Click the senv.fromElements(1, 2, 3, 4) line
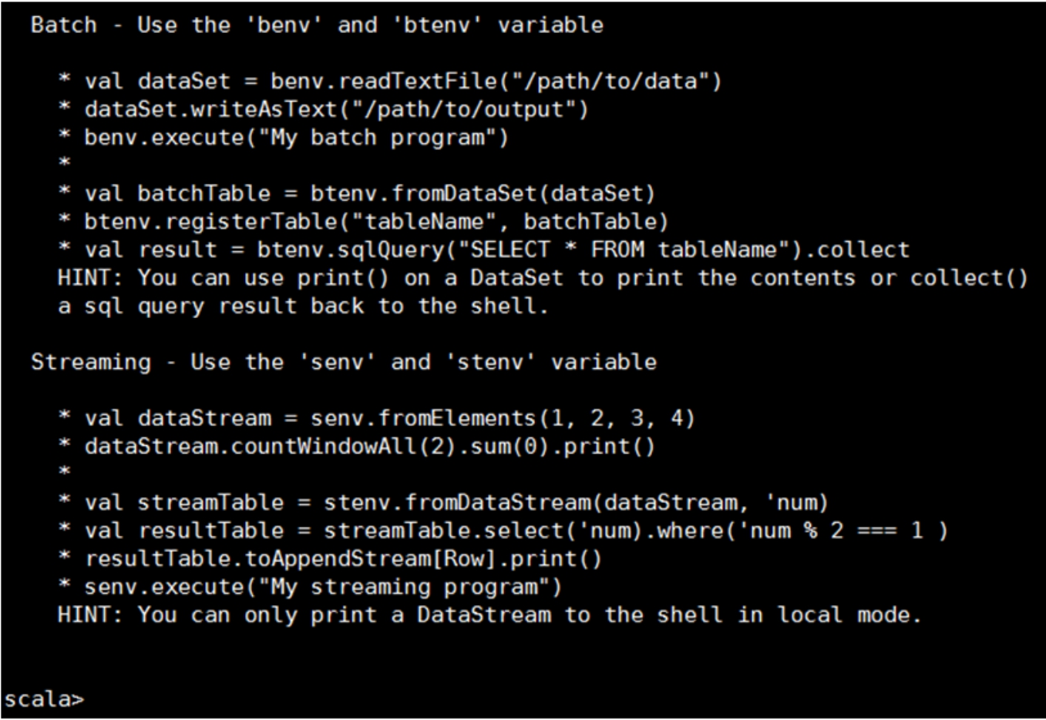Viewport: 1046px width, 720px height. (x=389, y=418)
